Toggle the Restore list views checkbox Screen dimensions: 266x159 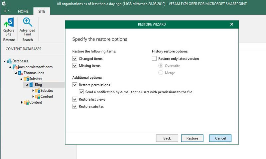tap(75, 99)
